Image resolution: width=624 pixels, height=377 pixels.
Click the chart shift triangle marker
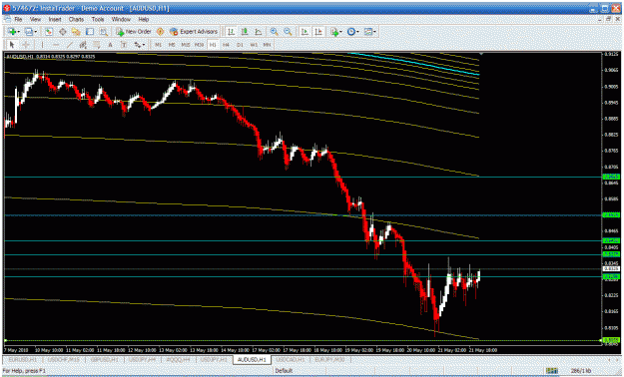[481, 54]
